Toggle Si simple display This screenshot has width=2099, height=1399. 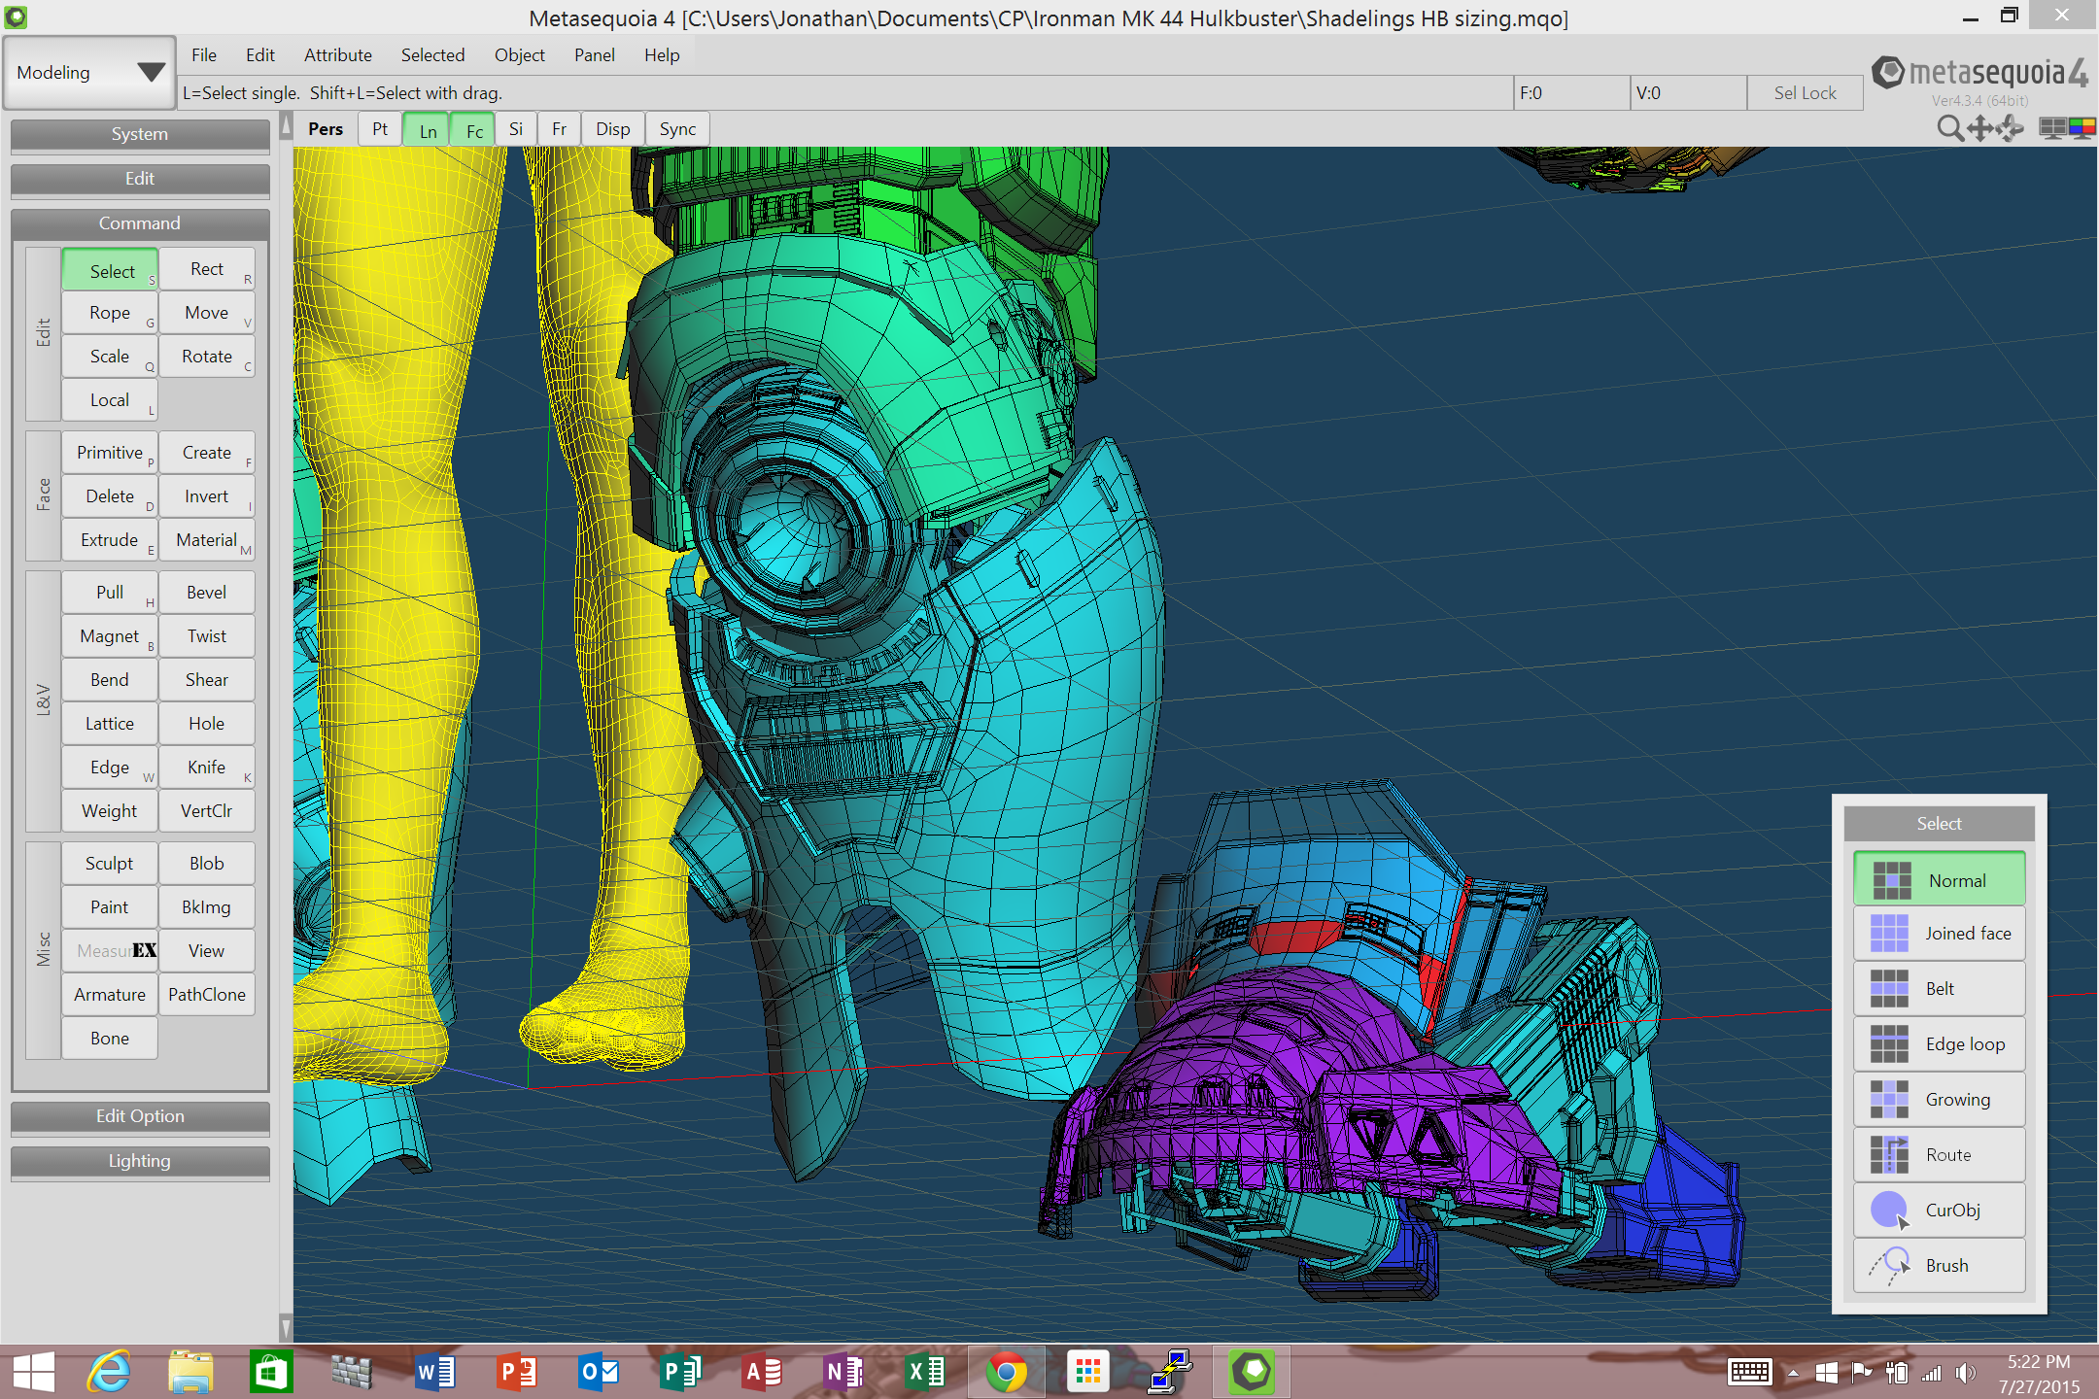click(516, 129)
